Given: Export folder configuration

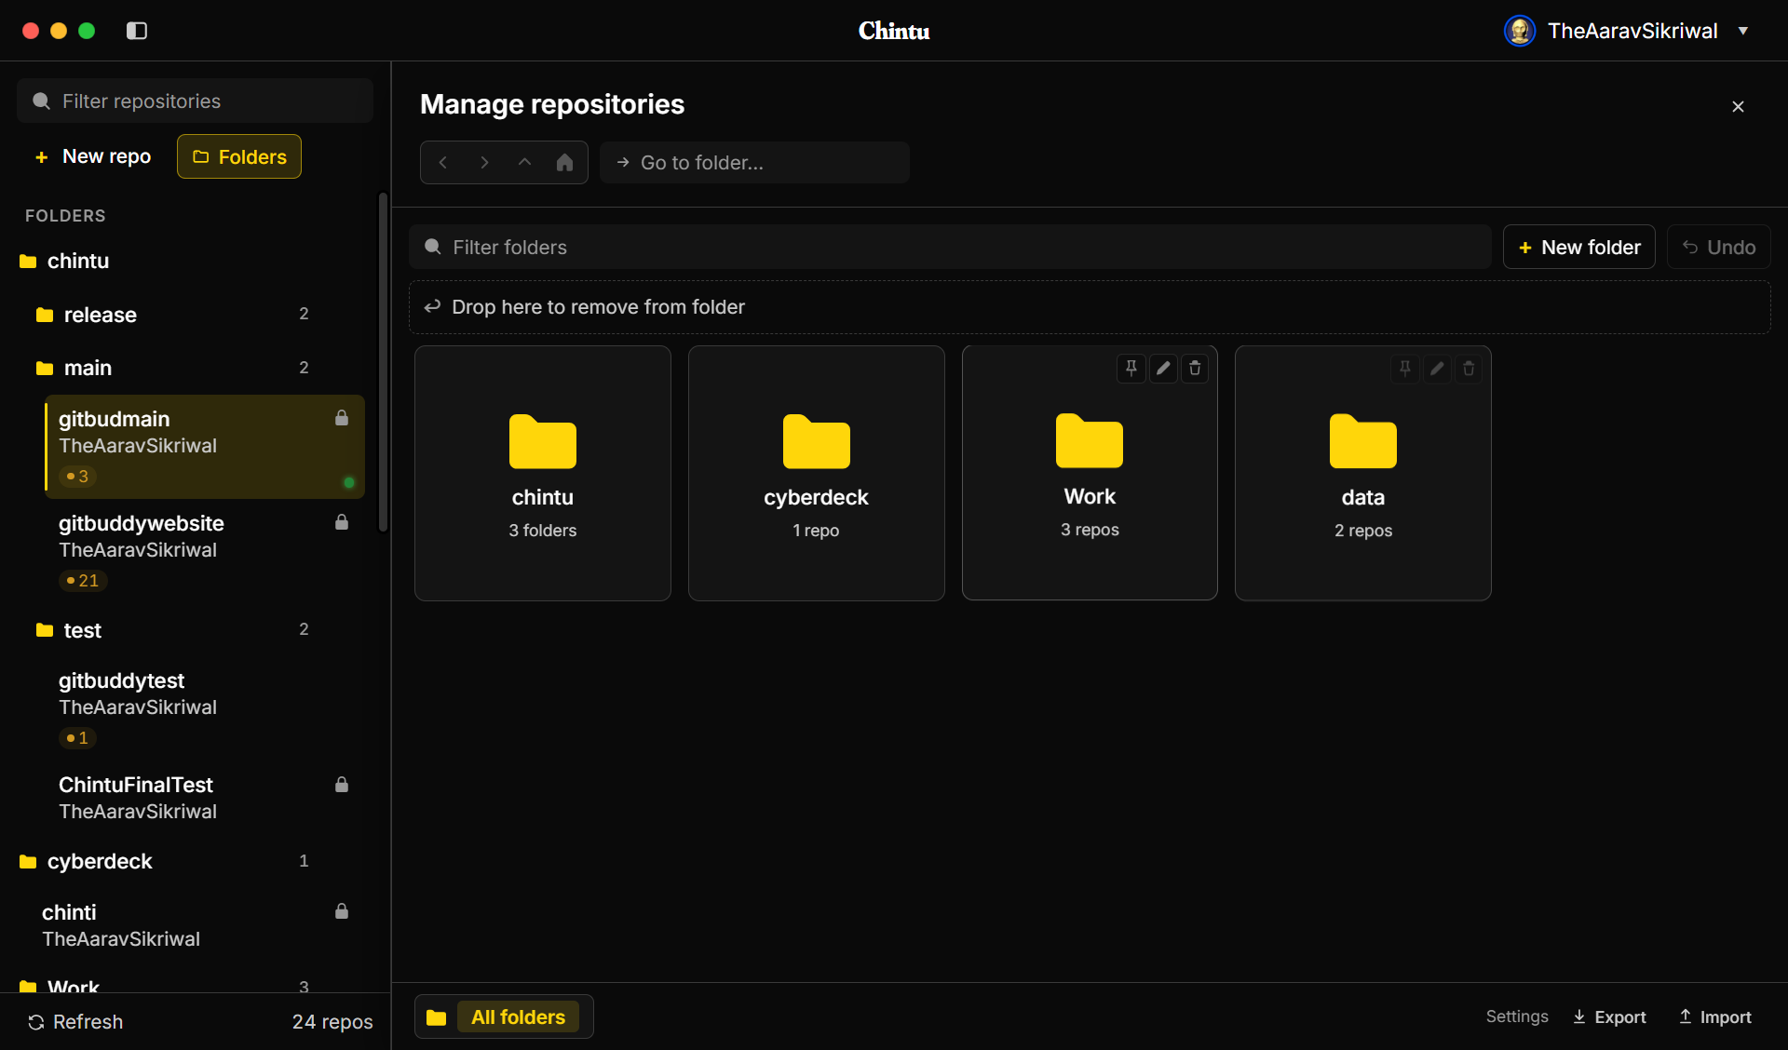Looking at the screenshot, I should [x=1609, y=1016].
